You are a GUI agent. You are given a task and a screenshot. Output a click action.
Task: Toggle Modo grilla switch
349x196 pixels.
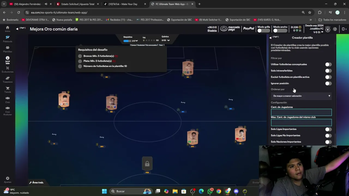tap(263, 30)
